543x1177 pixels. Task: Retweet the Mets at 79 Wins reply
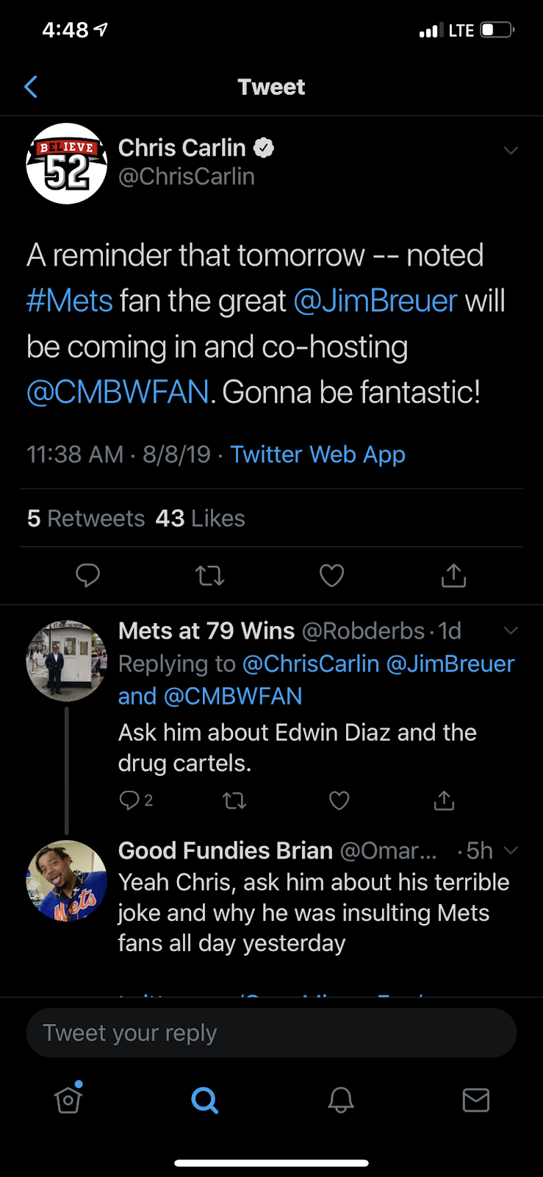click(234, 800)
